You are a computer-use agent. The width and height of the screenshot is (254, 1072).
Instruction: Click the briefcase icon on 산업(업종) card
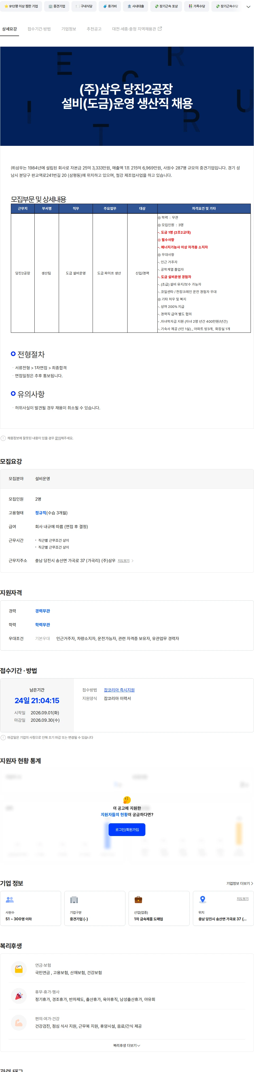pyautogui.click(x=138, y=900)
